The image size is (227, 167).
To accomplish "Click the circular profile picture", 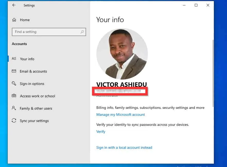I will [x=122, y=54].
